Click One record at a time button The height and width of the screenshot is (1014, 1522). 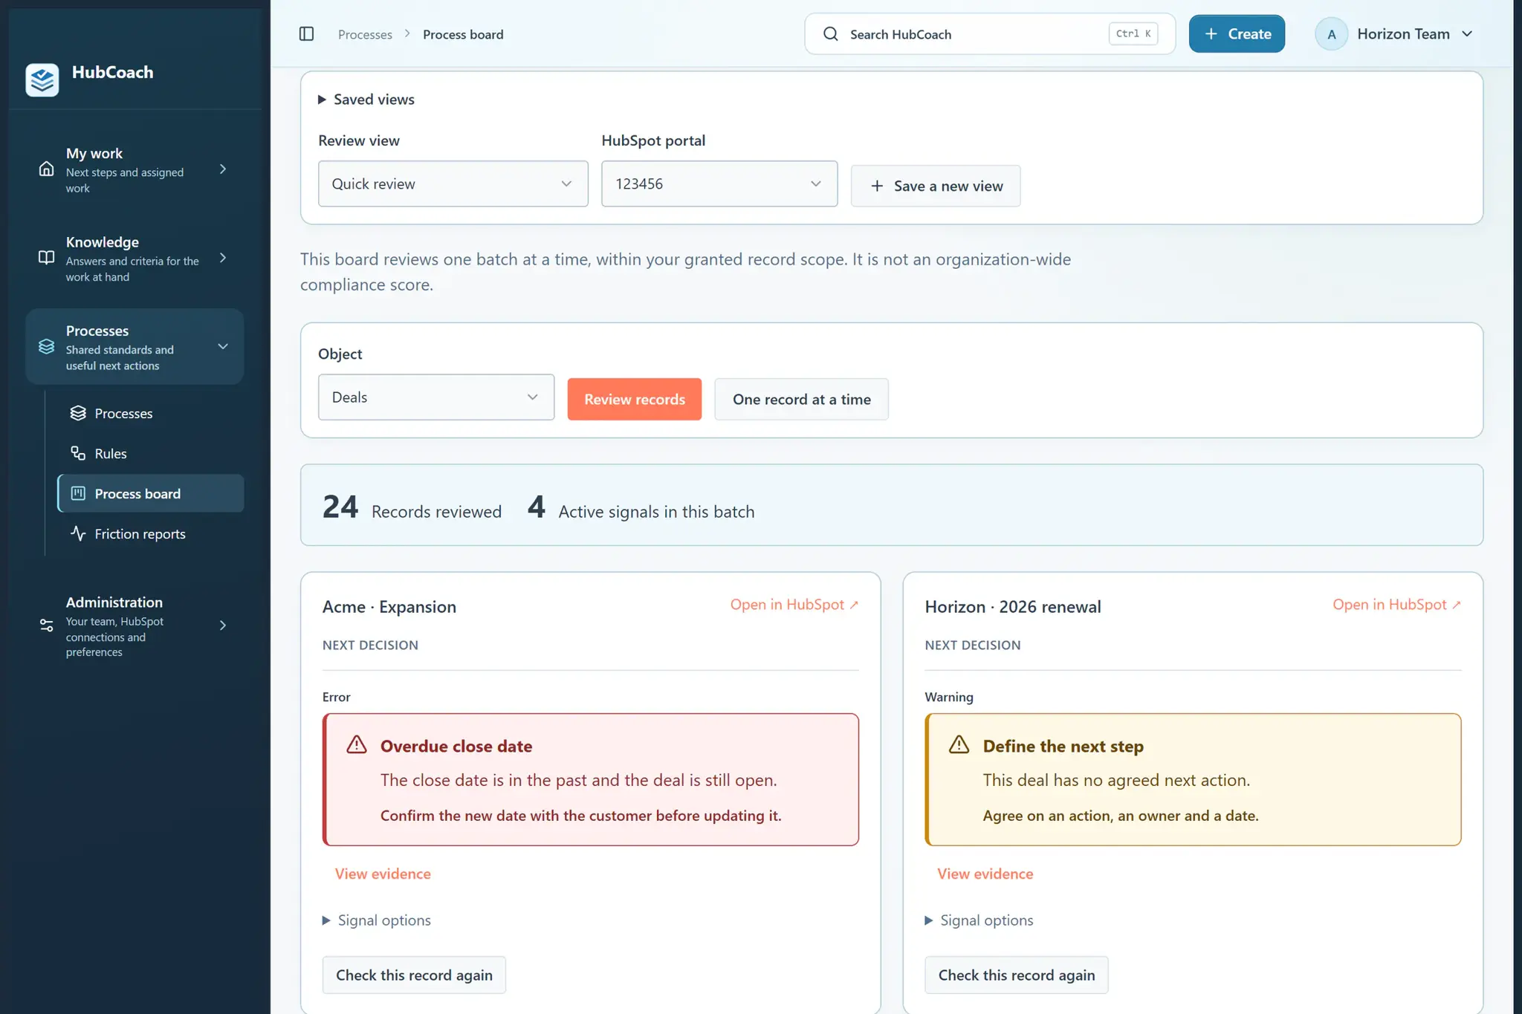(x=801, y=399)
